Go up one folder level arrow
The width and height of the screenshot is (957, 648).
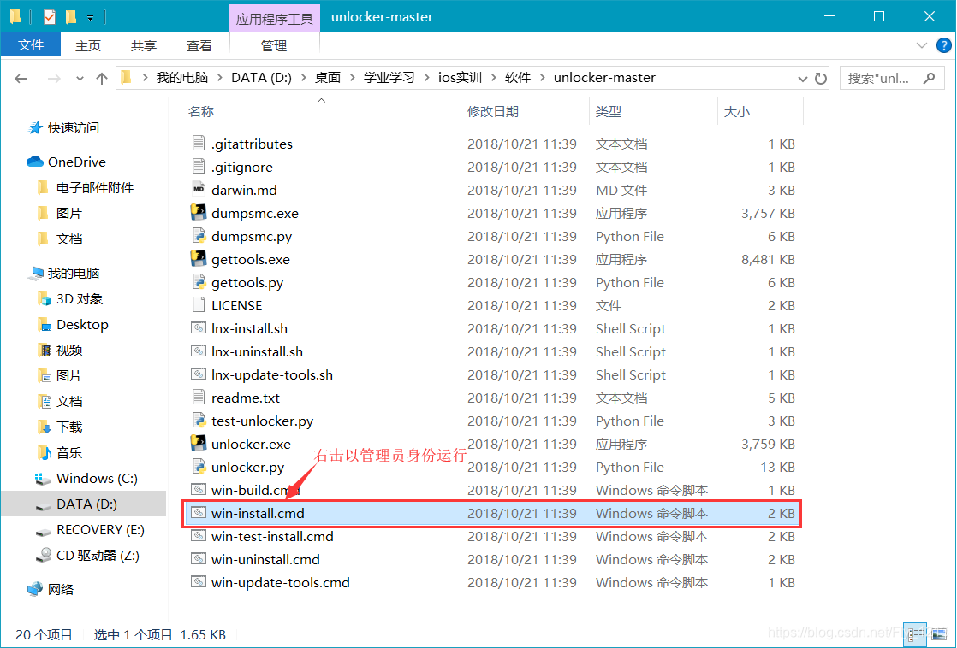point(102,79)
